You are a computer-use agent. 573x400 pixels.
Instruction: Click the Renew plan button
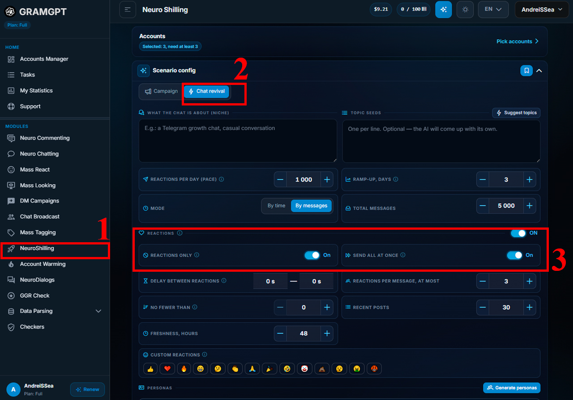(x=87, y=389)
